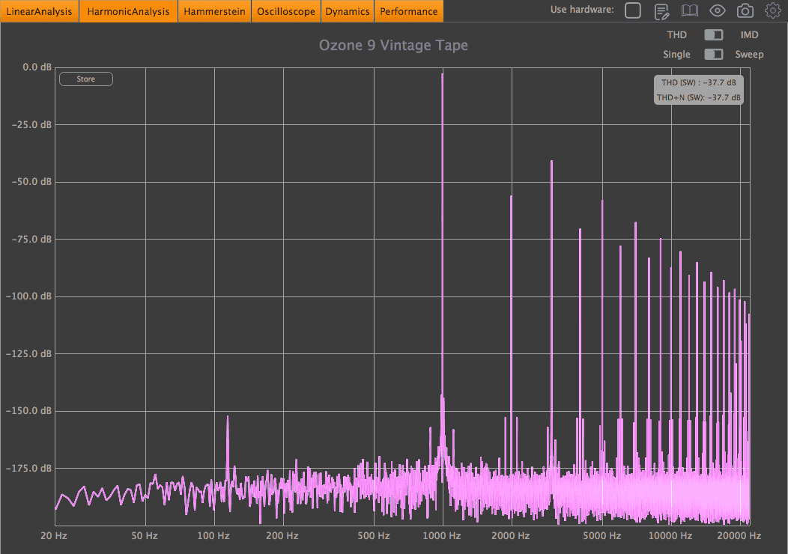The image size is (788, 554).
Task: Click the THD (SW) -37.7 dB readout
Action: click(698, 82)
